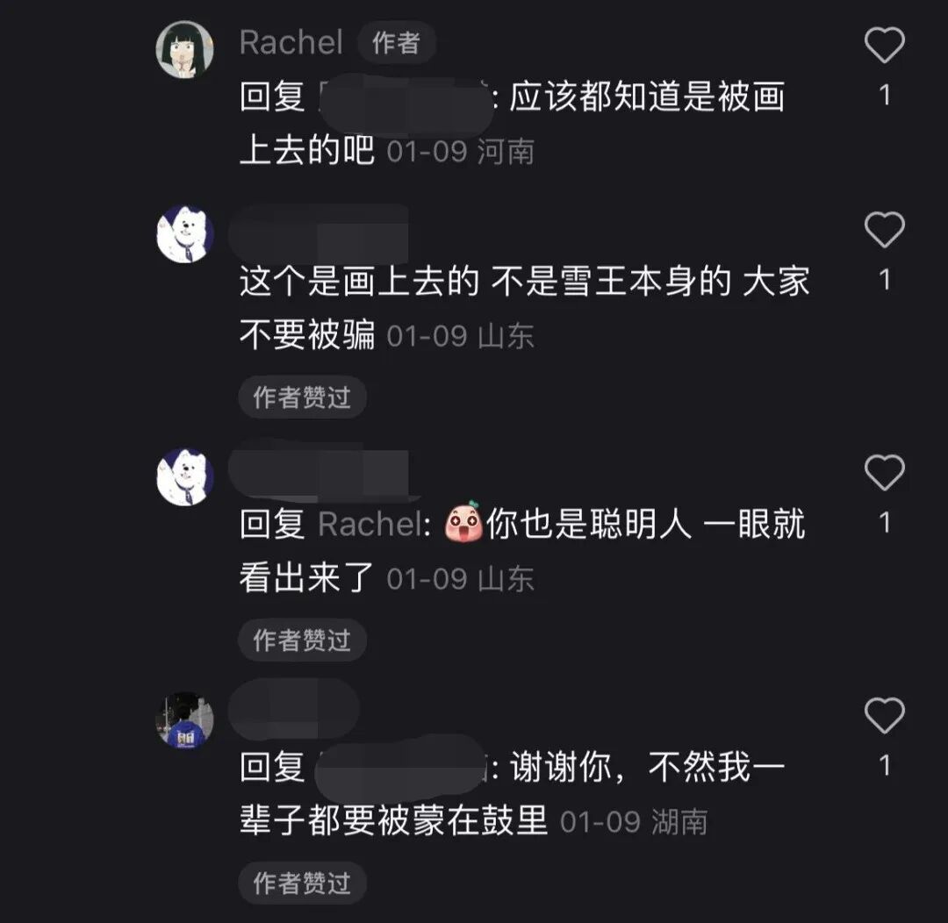The width and height of the screenshot is (948, 923).
Task: Tap heart on '这个是画上去的' comment
Action: pos(884,229)
